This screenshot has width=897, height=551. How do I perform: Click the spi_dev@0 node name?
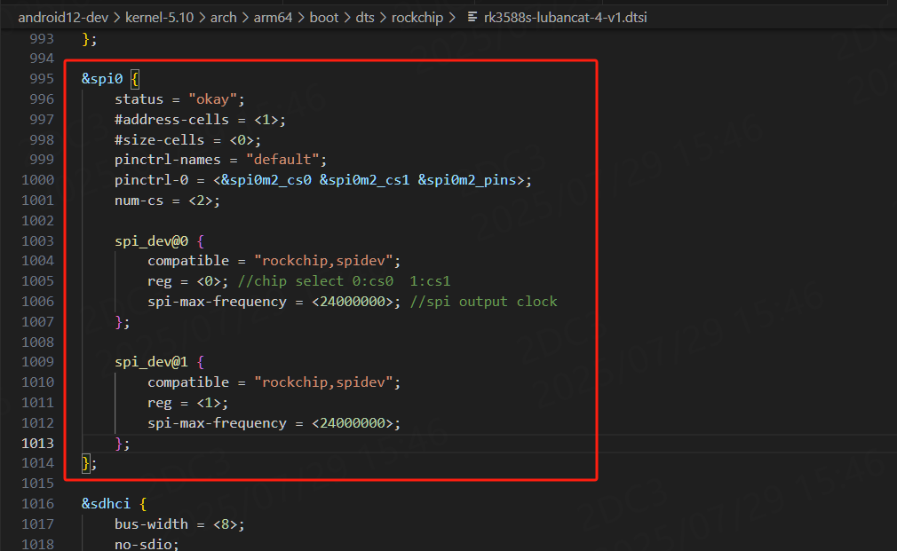coord(151,241)
